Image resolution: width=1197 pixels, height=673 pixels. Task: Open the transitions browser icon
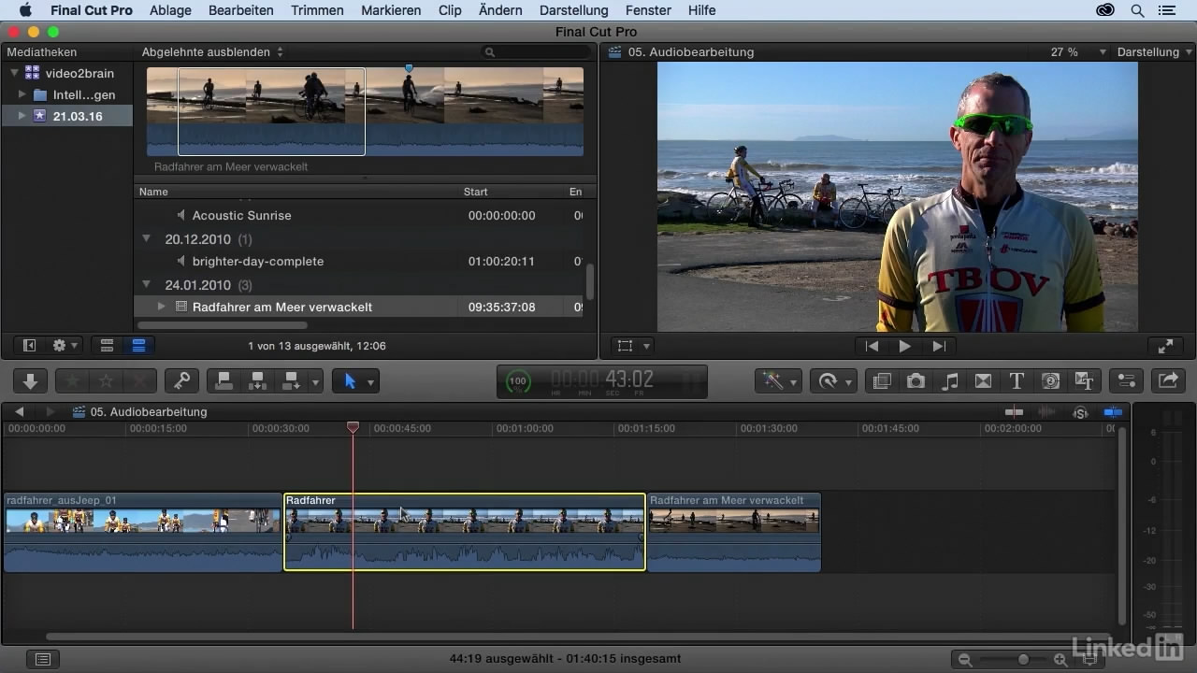coord(983,381)
